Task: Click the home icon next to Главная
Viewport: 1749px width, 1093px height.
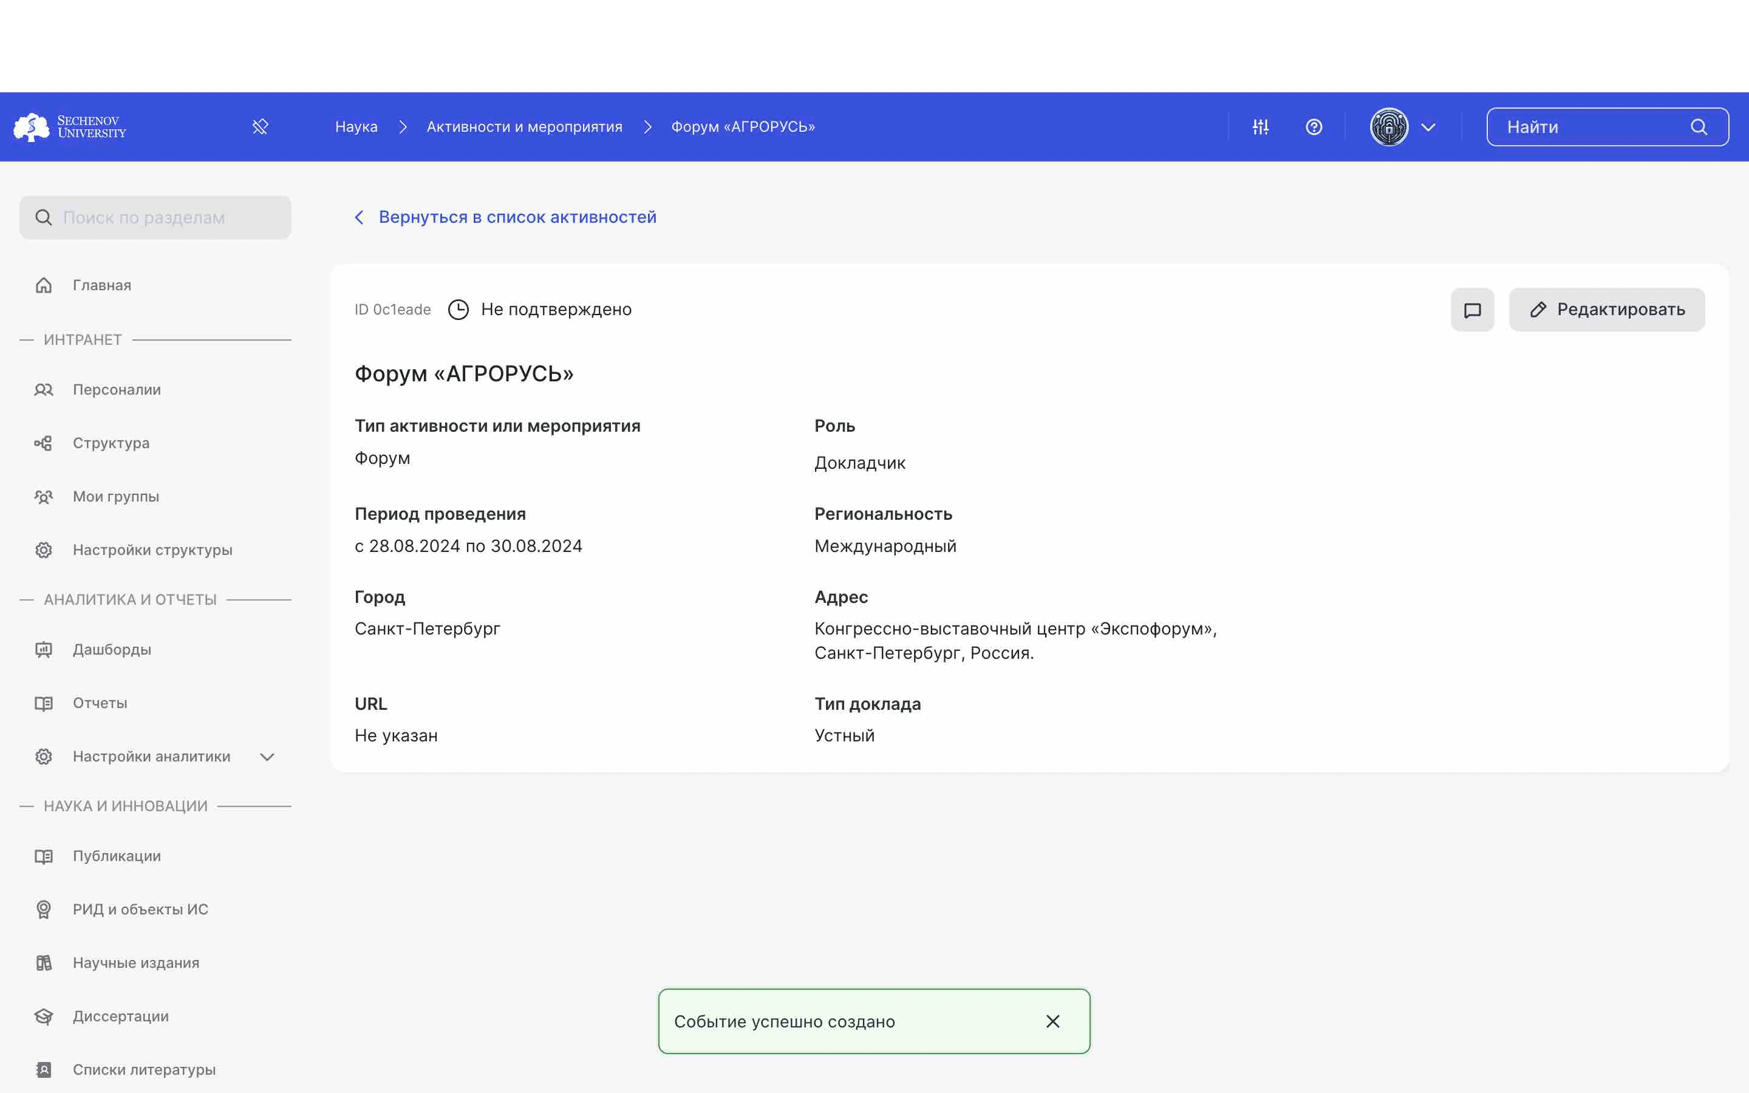Action: (43, 285)
